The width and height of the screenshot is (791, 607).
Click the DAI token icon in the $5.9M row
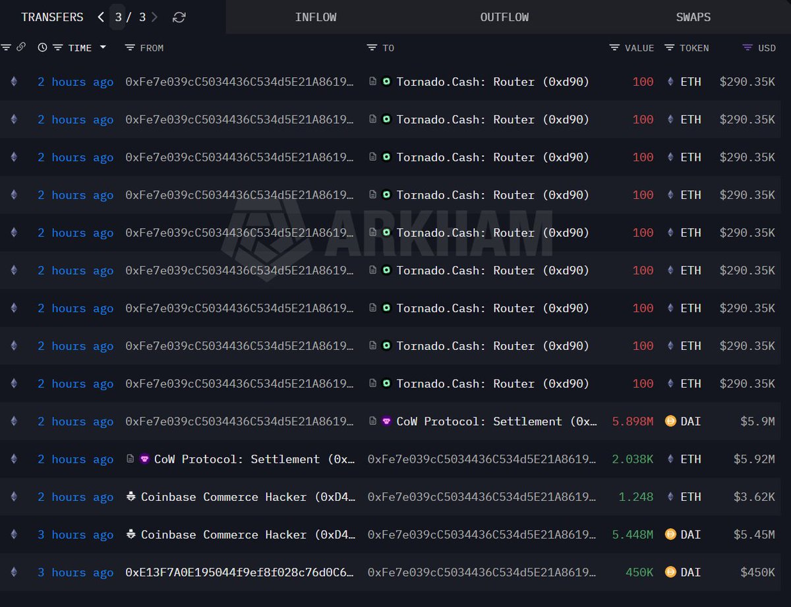coord(670,421)
